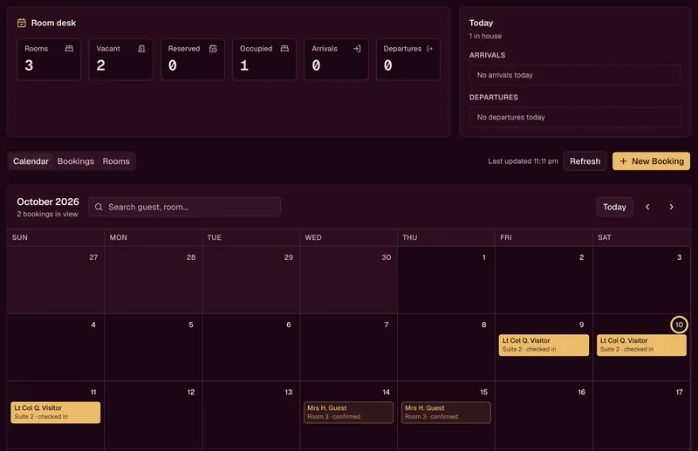This screenshot has height=451, width=698.
Task: Jump to Today in calendar
Action: [x=614, y=207]
